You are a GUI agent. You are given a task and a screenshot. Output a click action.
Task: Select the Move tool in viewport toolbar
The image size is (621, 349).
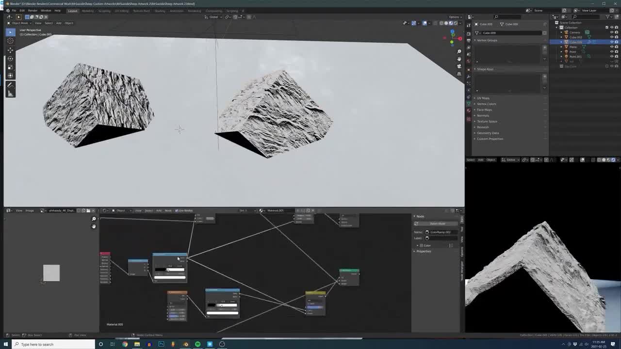click(10, 50)
